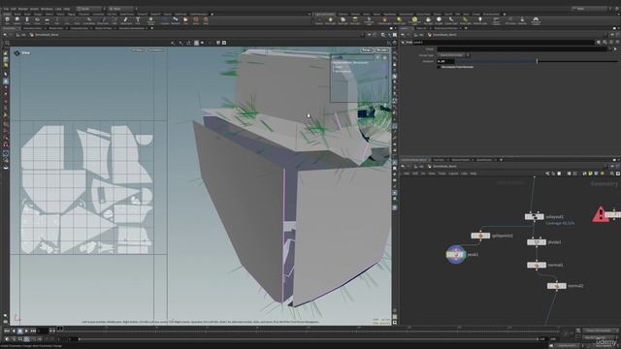Open the Render menu
The image size is (621, 349).
coord(23,9)
